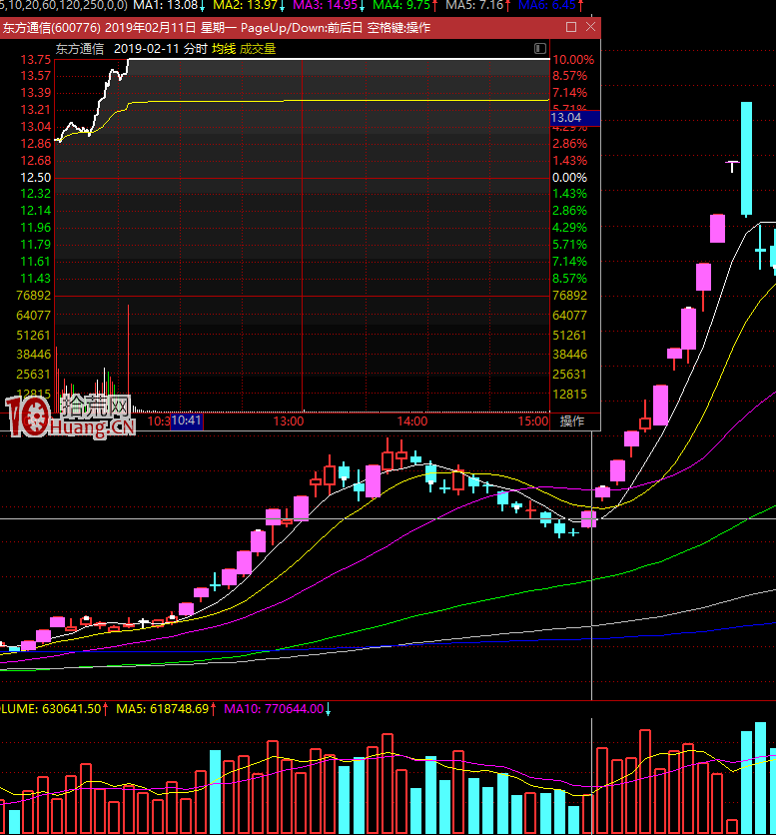Click the 东方通信 stock name in intraday header

click(x=79, y=49)
